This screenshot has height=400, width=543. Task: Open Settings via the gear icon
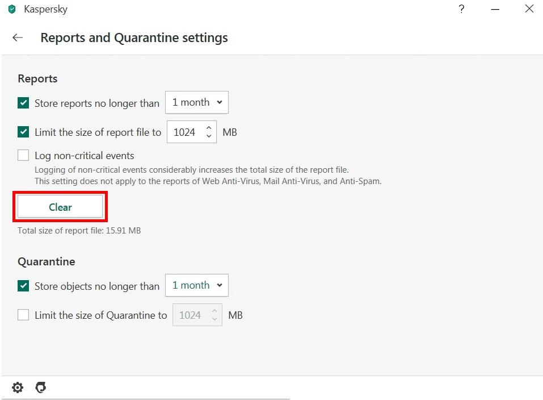pos(18,388)
